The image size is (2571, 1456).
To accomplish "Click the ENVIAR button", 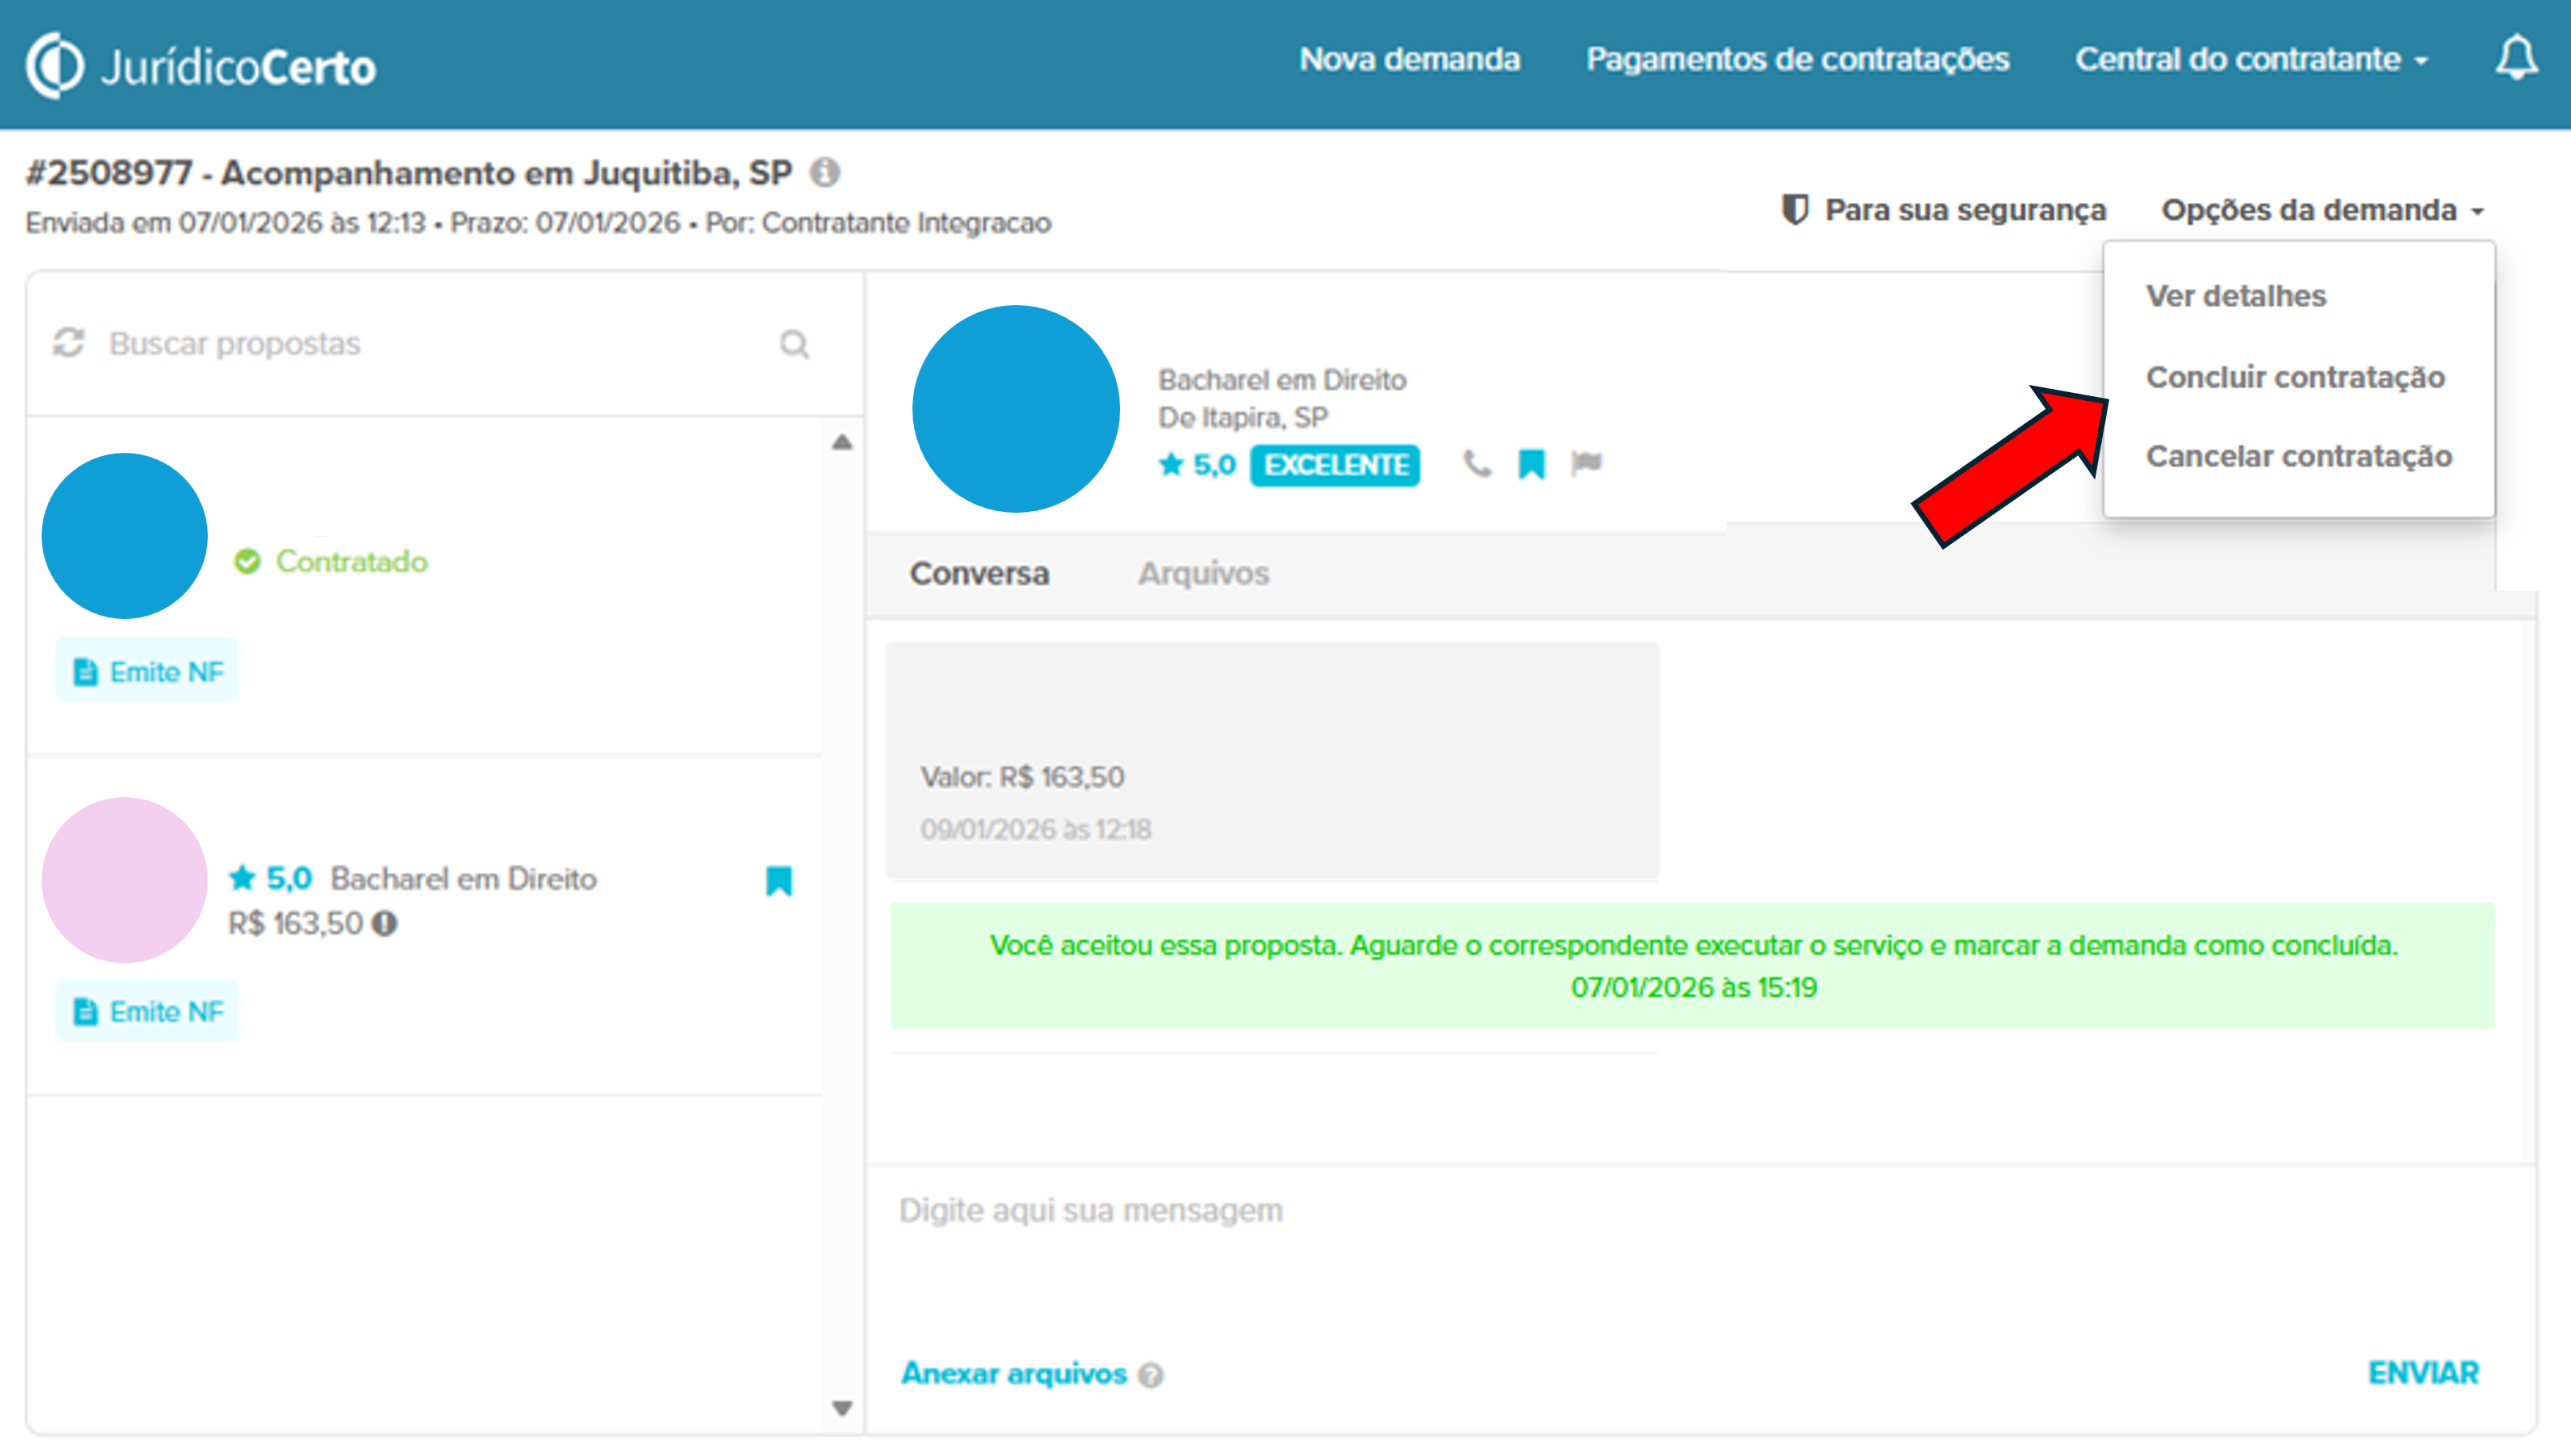I will (x=2423, y=1373).
